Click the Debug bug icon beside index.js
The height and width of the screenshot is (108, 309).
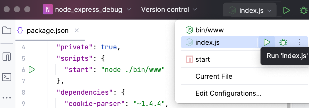[x=283, y=42]
